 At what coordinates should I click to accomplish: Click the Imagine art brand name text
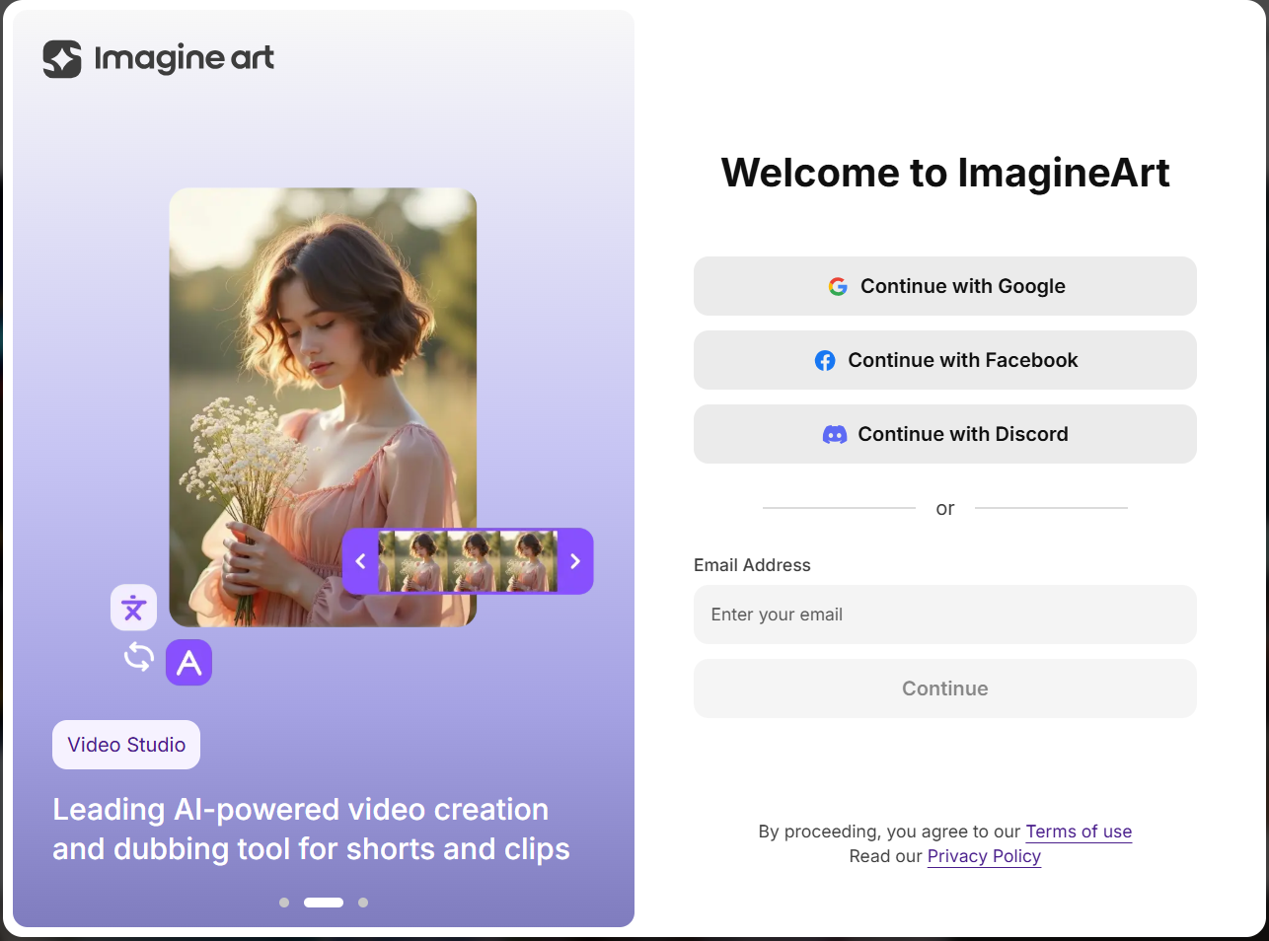(185, 59)
